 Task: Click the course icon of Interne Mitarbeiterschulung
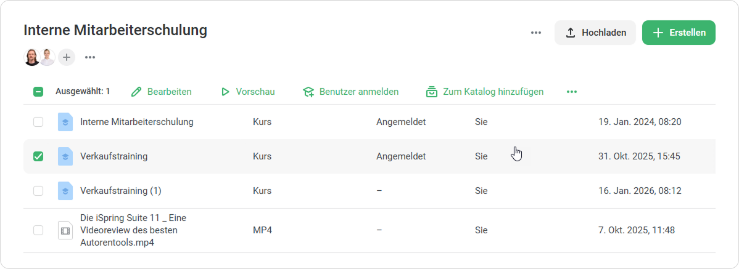point(65,122)
